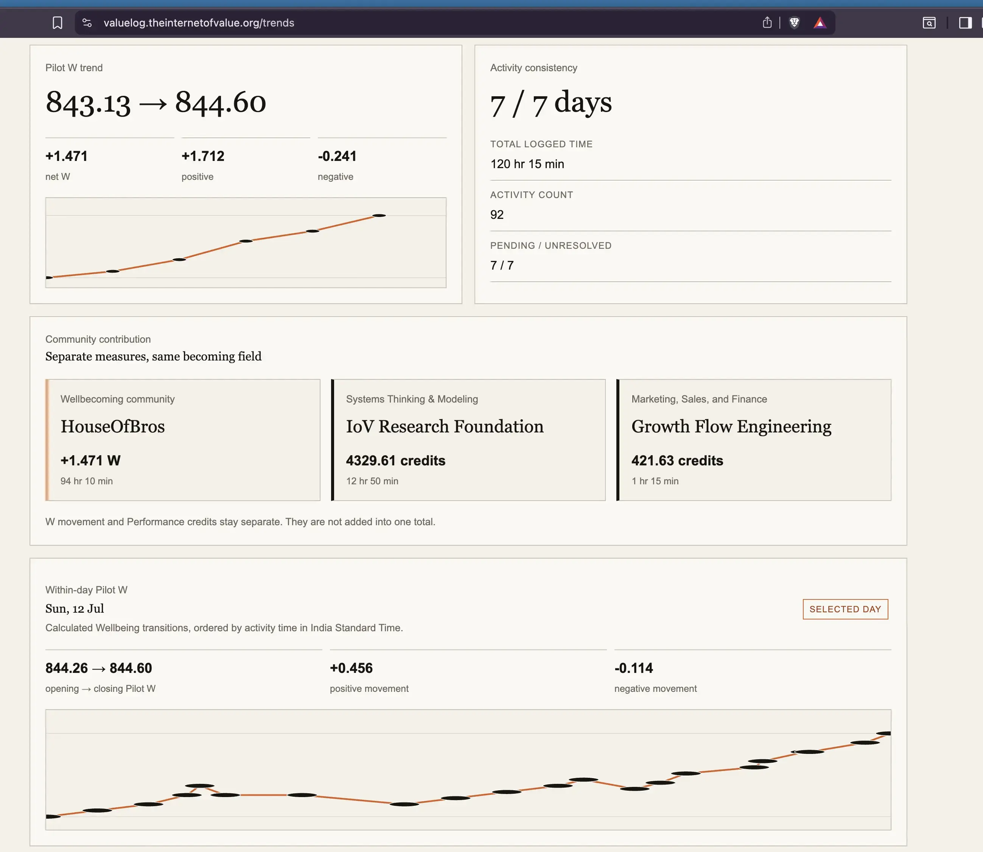Open the IoV Research Foundation card

pos(468,440)
